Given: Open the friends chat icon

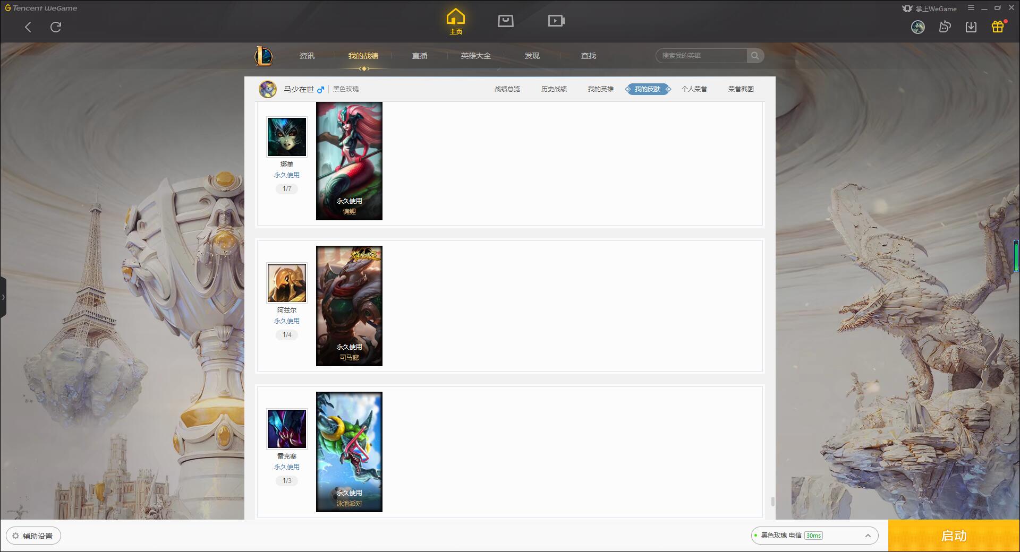Looking at the screenshot, I should coord(945,27).
